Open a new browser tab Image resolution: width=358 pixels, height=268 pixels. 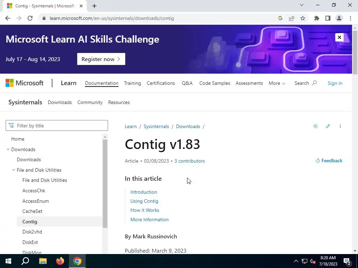pos(94,6)
